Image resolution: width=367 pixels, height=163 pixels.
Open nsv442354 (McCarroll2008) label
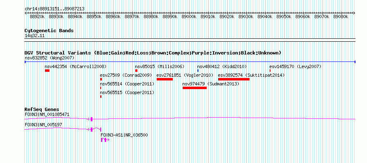(x=75, y=67)
